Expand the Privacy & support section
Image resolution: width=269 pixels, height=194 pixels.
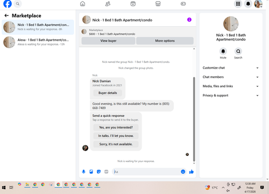[x=231, y=95]
